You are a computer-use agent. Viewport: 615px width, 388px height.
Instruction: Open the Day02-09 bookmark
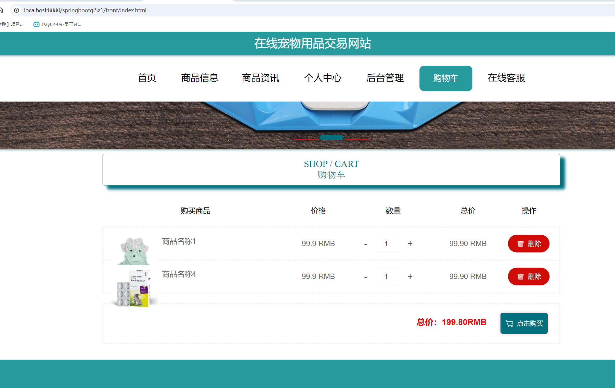pyautogui.click(x=57, y=24)
